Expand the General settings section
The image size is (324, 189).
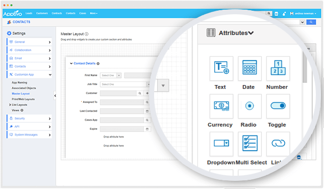pyautogui.click(x=29, y=42)
